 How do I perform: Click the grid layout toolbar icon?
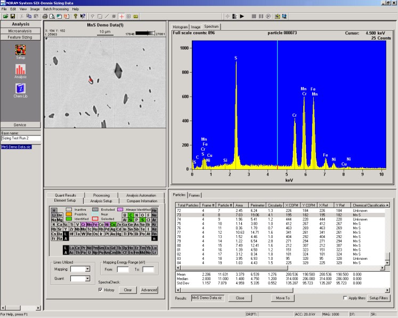click(x=129, y=17)
